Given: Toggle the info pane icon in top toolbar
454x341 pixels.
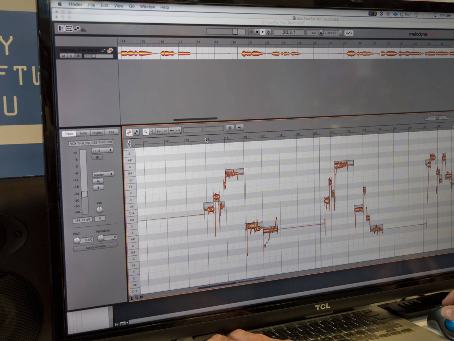Looking at the screenshot, I should click(x=61, y=28).
